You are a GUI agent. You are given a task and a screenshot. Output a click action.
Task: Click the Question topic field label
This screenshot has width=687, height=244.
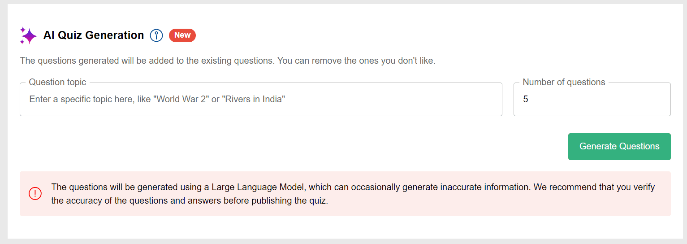pyautogui.click(x=57, y=83)
